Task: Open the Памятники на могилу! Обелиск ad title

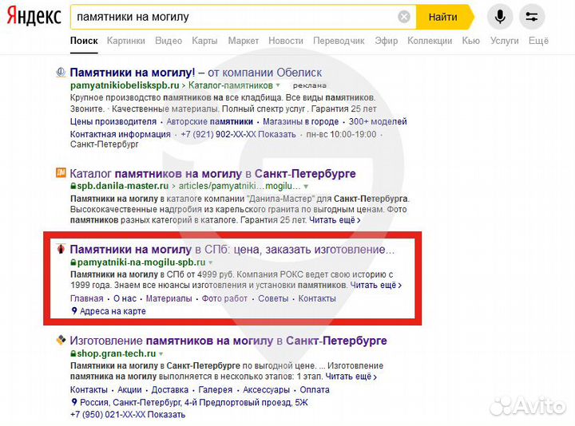Action: coord(196,73)
